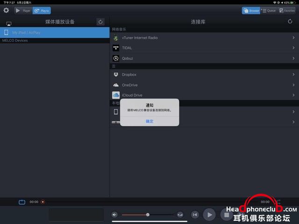Viewport: 299px width, 224px height.
Task: Open vTuner Internet Radio
Action: pyautogui.click(x=205, y=38)
